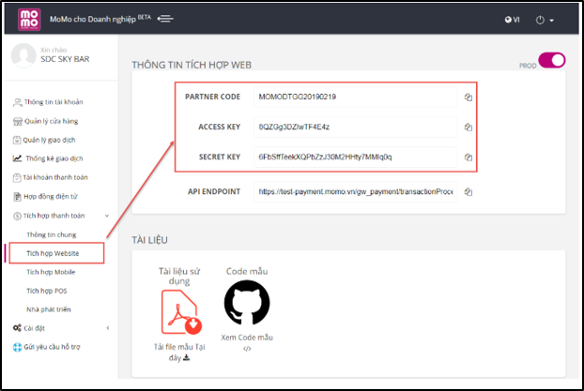
Task: Click the Tích hợp thanh toán menu label
Action: coord(54,216)
